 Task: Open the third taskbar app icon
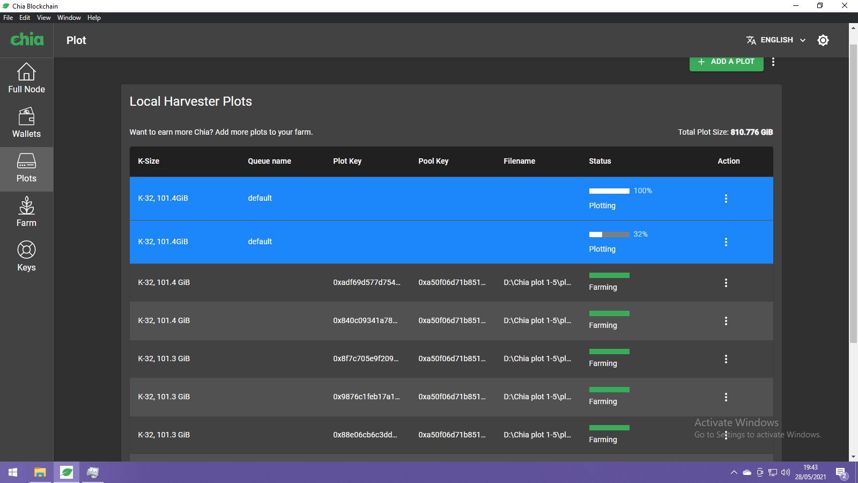[93, 472]
